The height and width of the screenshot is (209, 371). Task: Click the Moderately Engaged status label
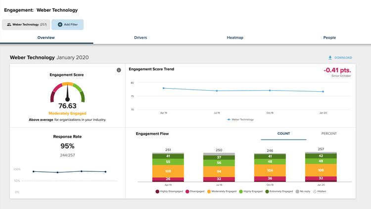point(67,113)
